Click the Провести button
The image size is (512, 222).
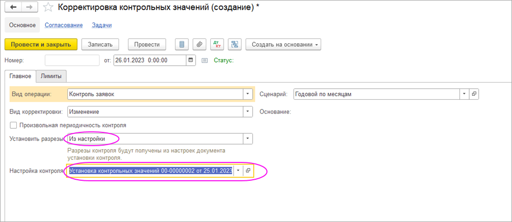click(147, 45)
